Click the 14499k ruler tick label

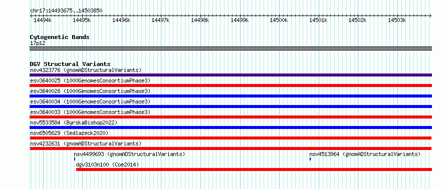(240, 20)
